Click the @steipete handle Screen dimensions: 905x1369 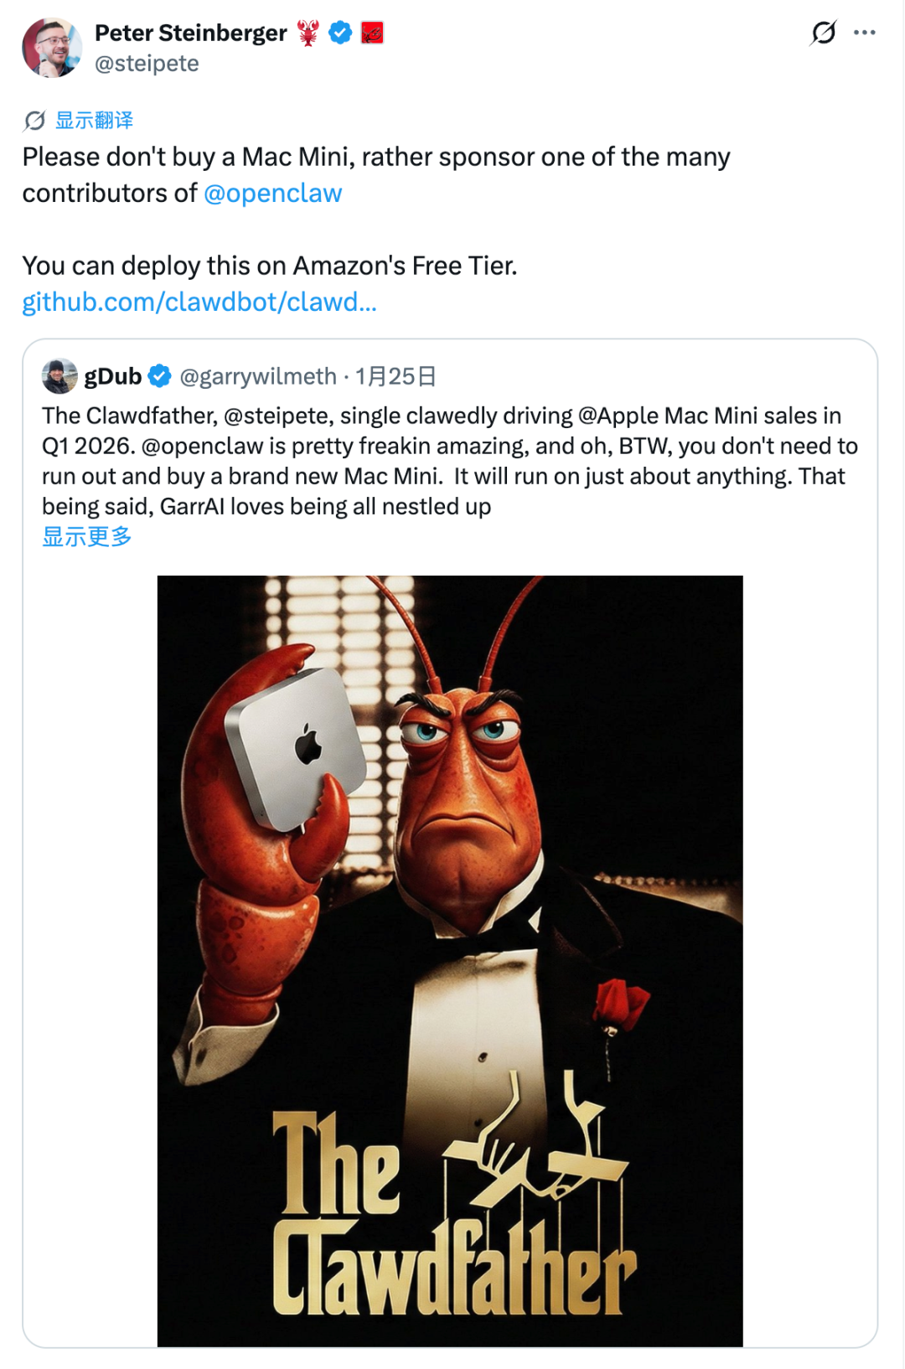point(147,64)
